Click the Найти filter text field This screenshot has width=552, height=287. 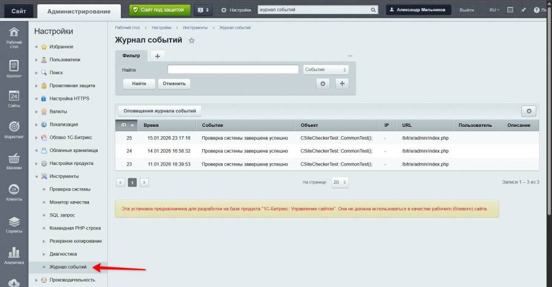(233, 70)
